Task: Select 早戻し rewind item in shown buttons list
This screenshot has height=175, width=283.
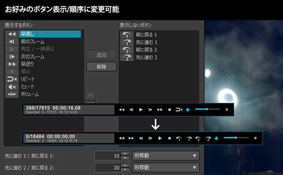Action: (x=43, y=34)
